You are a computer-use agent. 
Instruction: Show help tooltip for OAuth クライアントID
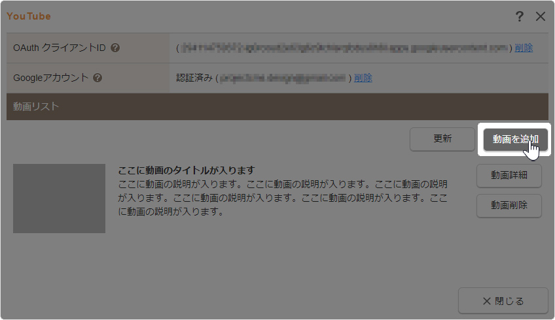pos(115,48)
